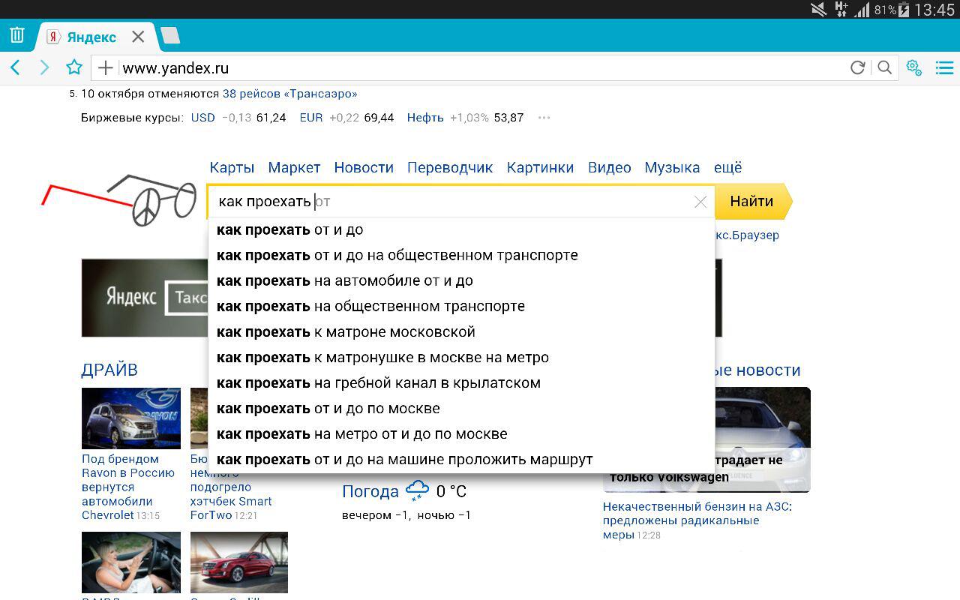Viewport: 960px width, 600px height.
Task: Open the '38 рейсов «Трансаэро»' news link
Action: pyautogui.click(x=289, y=94)
